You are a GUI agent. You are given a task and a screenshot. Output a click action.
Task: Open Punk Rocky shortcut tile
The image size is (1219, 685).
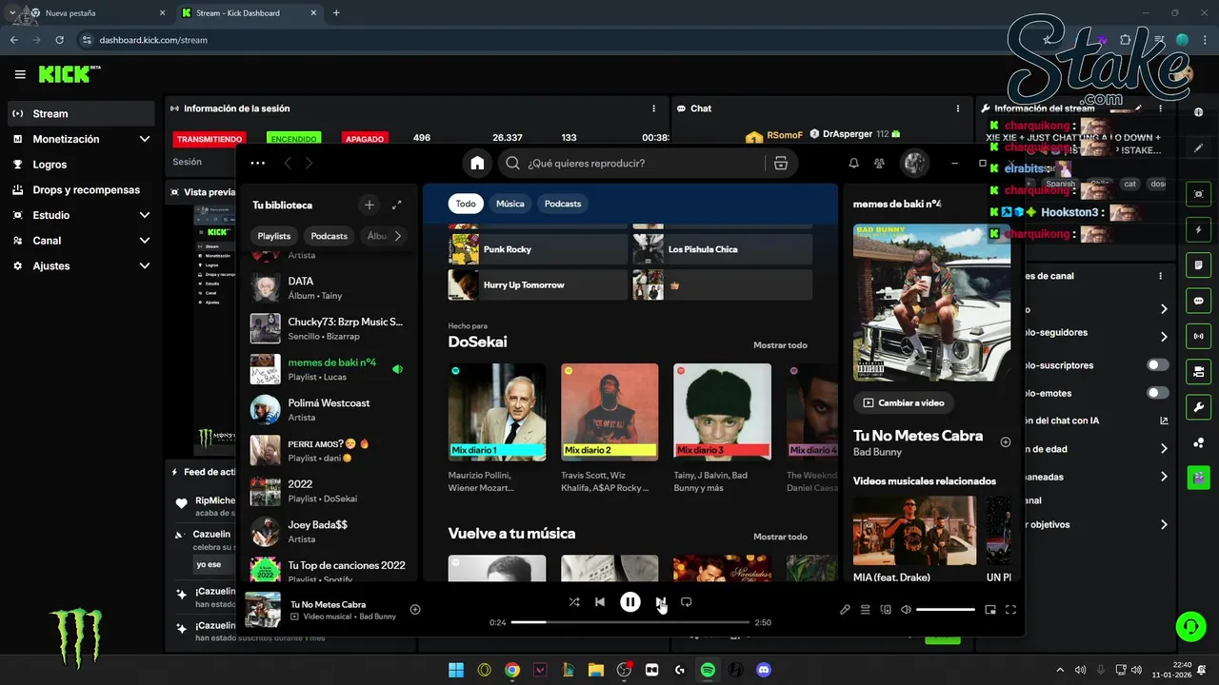[x=537, y=249]
